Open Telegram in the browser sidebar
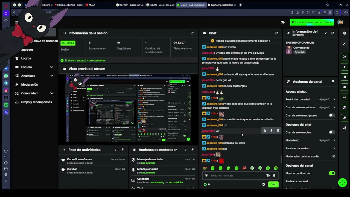The image size is (350, 197). click(x=6, y=83)
